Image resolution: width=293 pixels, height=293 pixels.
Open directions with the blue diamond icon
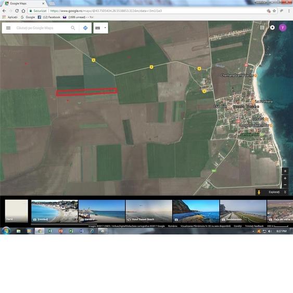coord(85,28)
